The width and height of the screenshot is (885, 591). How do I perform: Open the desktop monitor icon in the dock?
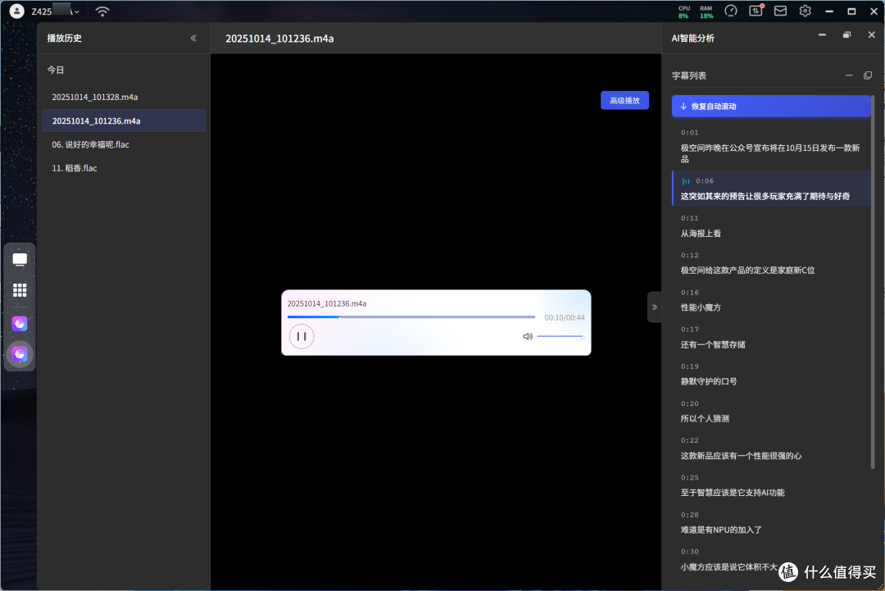[x=20, y=259]
